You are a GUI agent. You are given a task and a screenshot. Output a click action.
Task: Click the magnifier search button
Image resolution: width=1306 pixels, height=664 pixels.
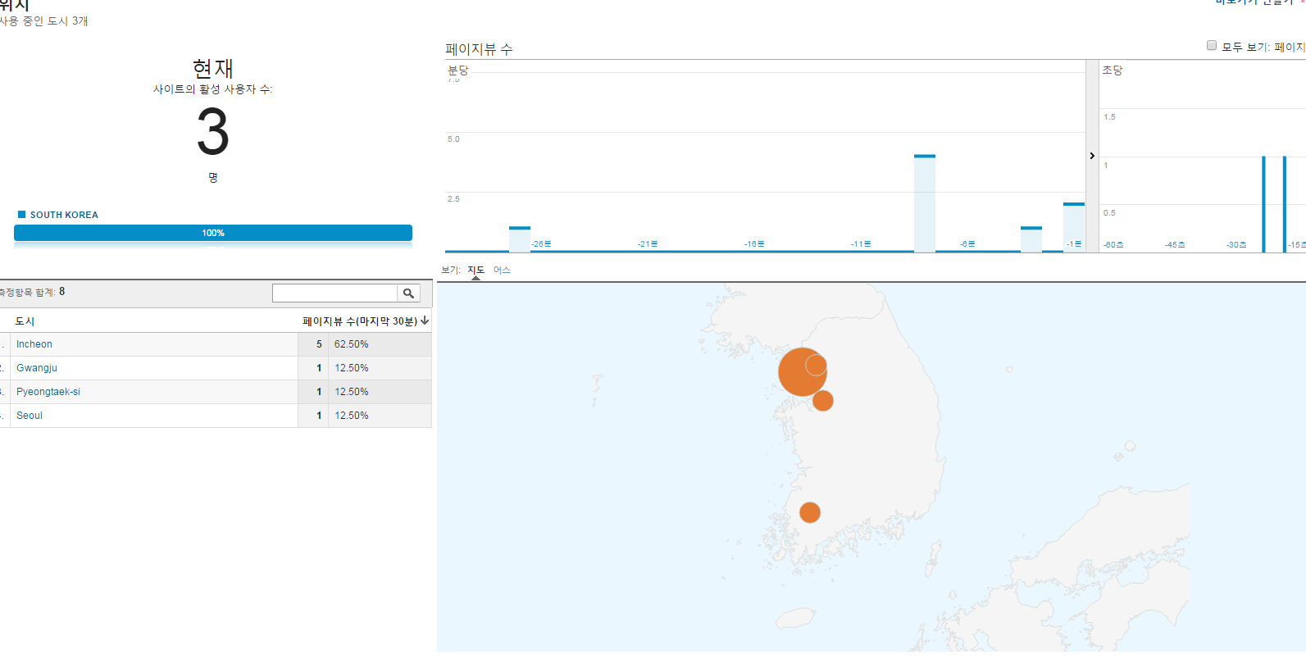(x=408, y=293)
